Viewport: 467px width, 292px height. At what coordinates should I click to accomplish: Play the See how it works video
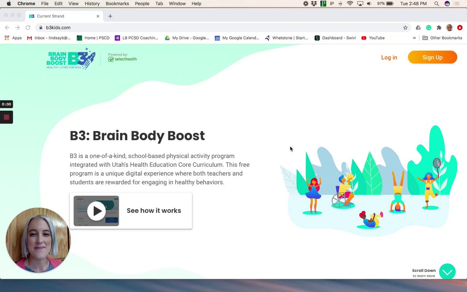96,211
